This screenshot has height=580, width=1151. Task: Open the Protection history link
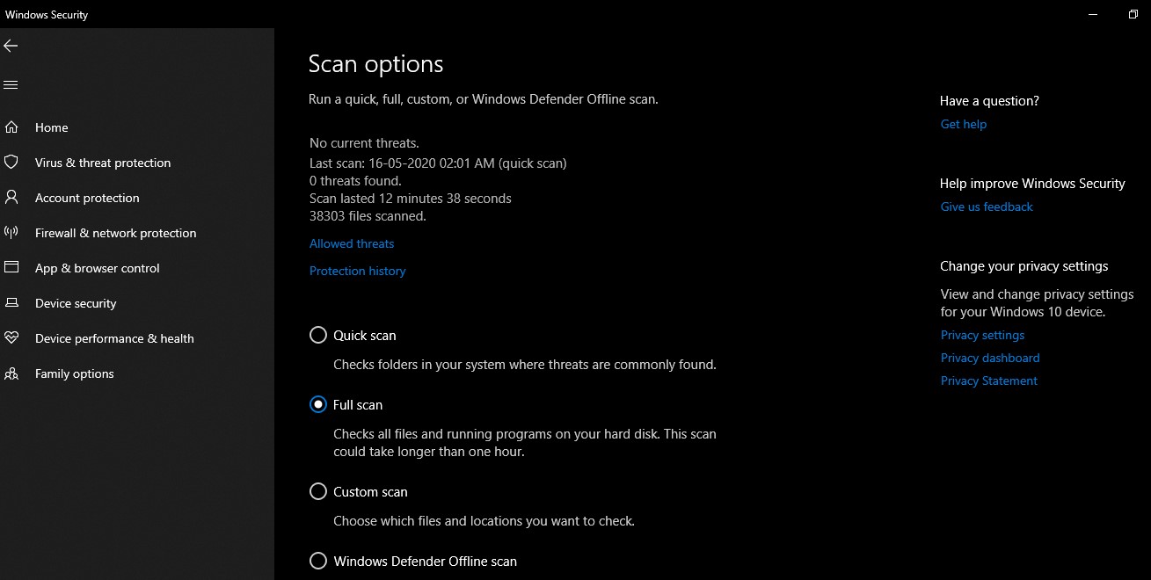(x=358, y=271)
